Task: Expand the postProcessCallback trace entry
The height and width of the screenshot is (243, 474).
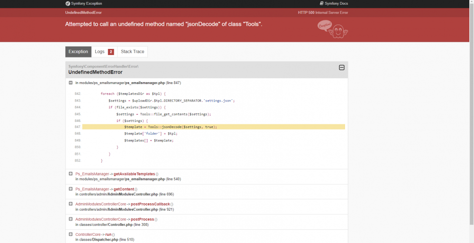Action: pyautogui.click(x=71, y=204)
